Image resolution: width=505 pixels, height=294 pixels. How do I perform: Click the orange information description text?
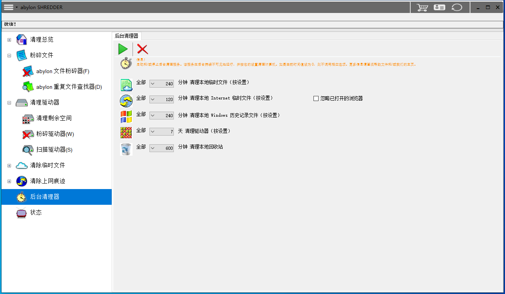(276, 64)
